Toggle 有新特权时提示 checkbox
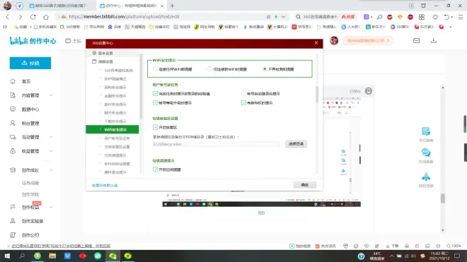 243,102
